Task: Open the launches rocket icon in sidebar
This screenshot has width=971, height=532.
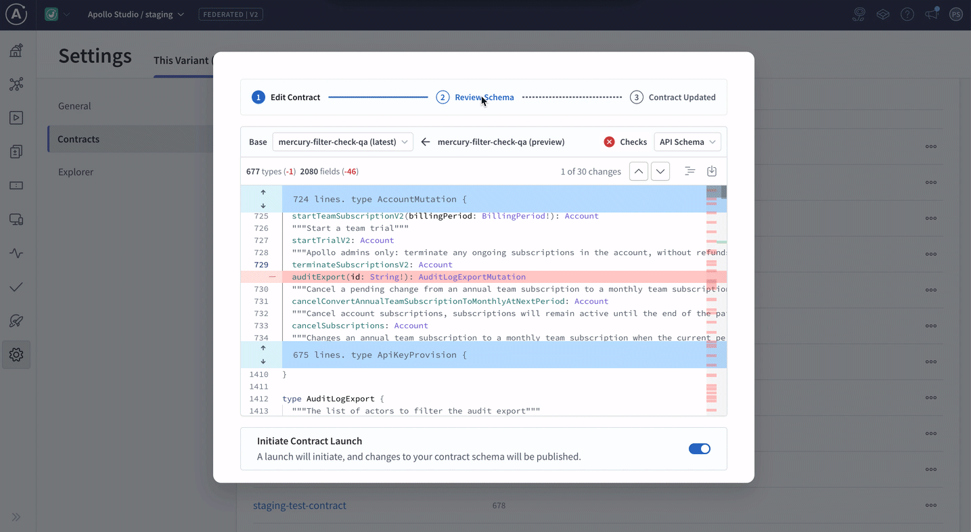Action: 16,321
